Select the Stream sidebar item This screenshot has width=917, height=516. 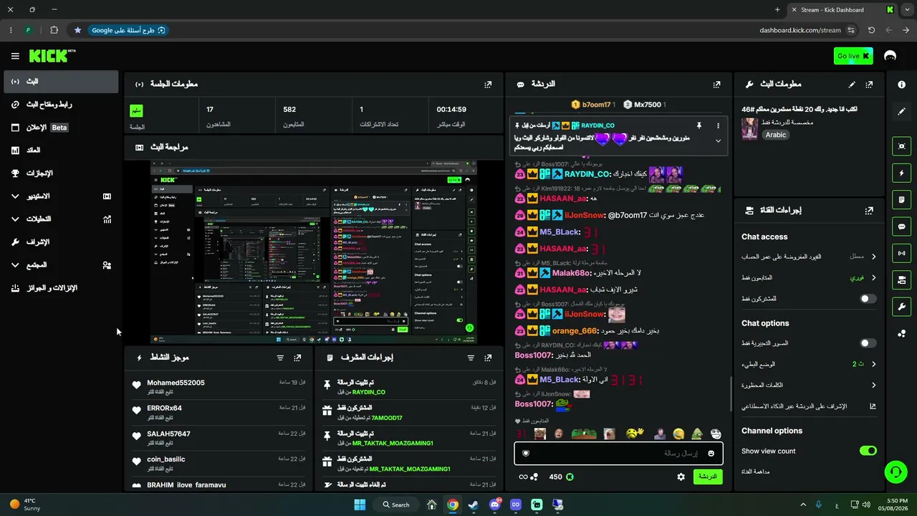(x=61, y=82)
